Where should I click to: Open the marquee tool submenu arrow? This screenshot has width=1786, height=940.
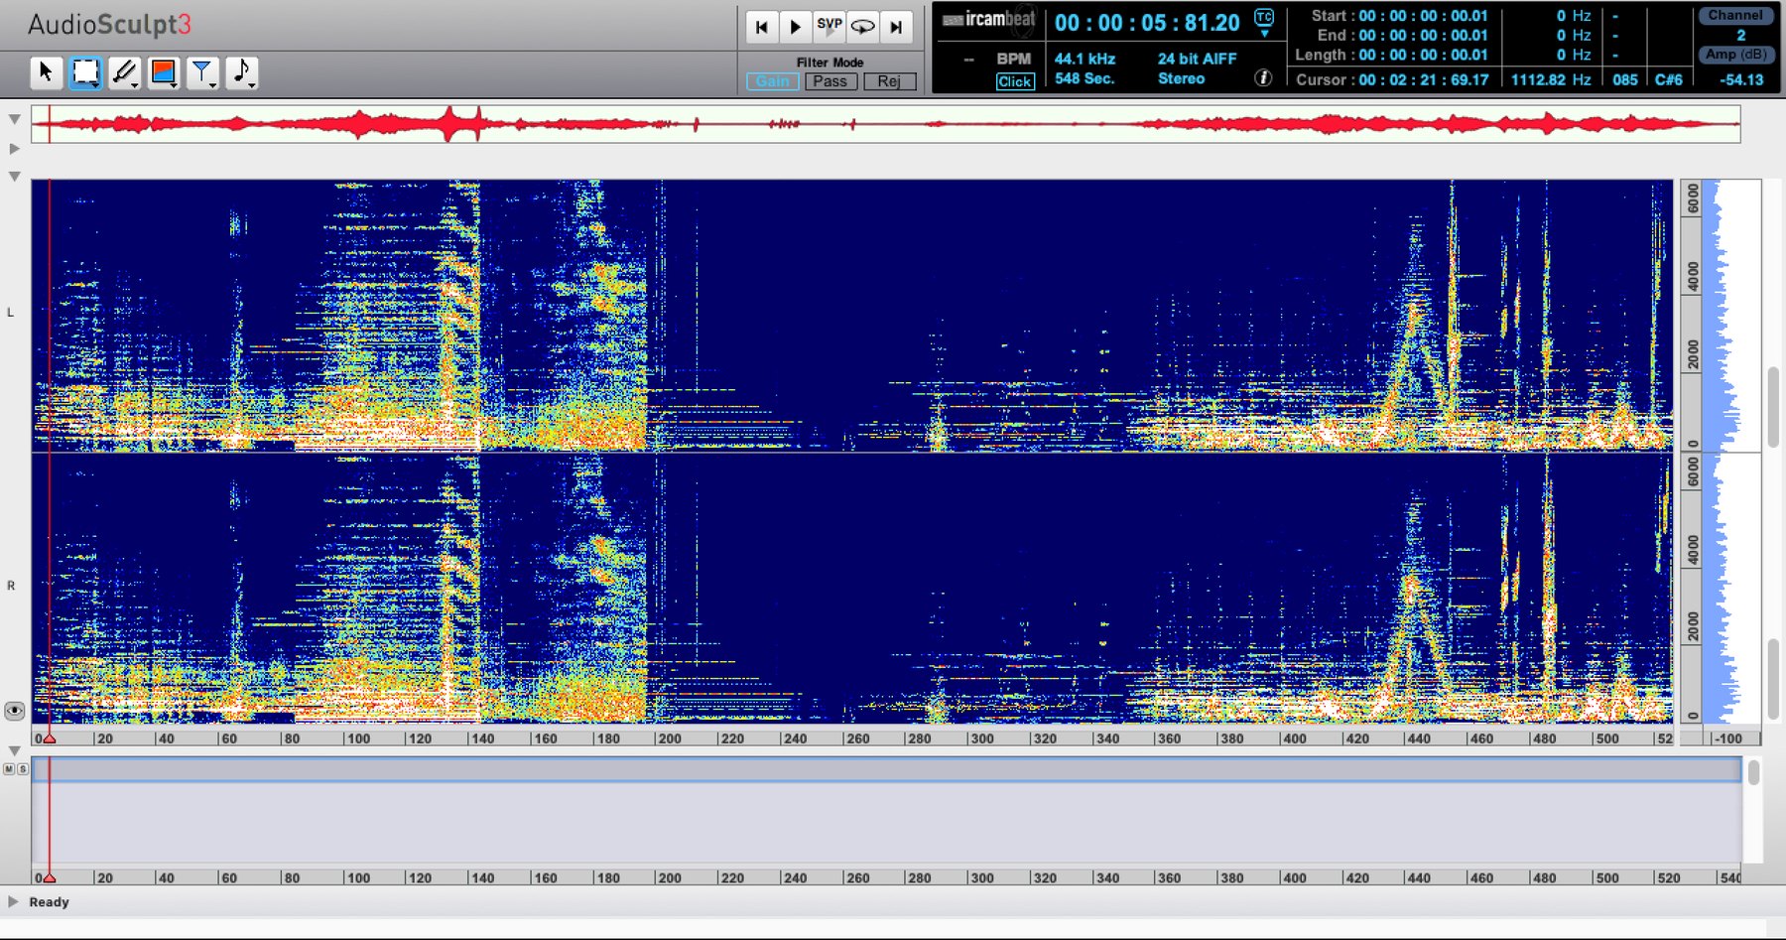[96, 85]
